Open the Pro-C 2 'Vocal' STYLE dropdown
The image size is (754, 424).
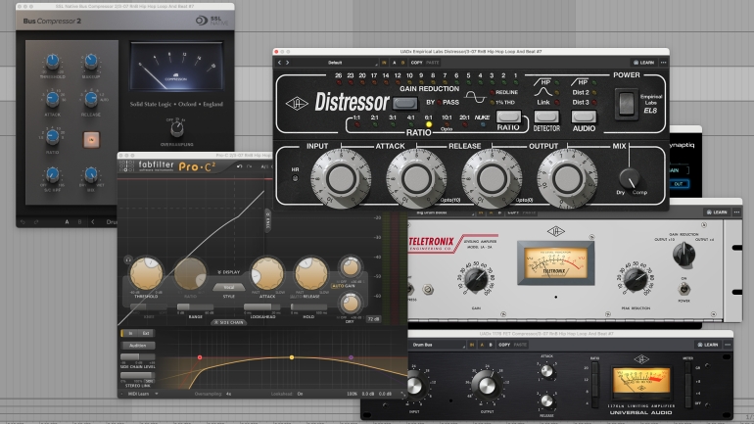coord(228,288)
